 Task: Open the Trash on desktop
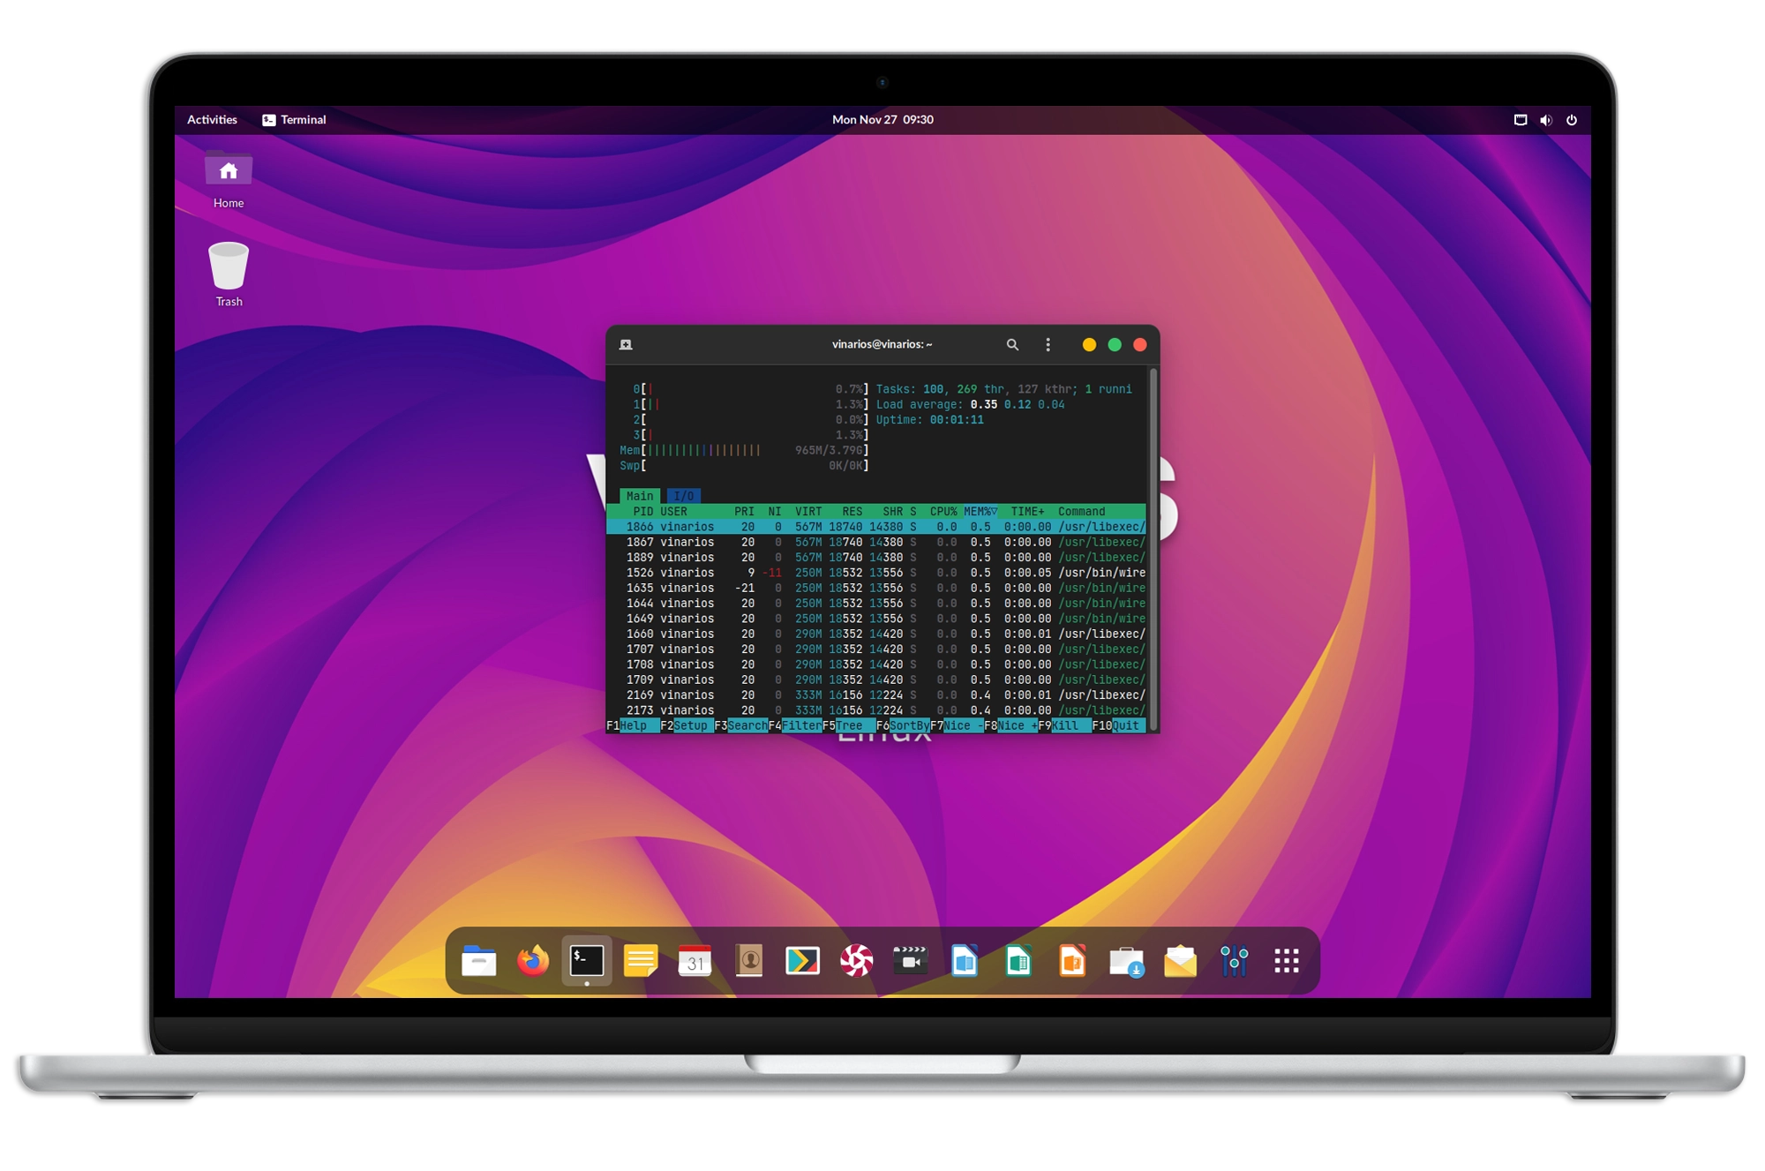229,274
